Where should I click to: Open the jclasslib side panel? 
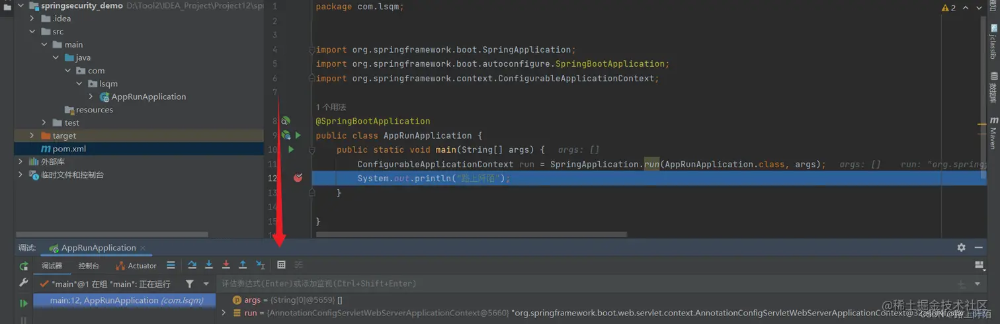[x=993, y=42]
